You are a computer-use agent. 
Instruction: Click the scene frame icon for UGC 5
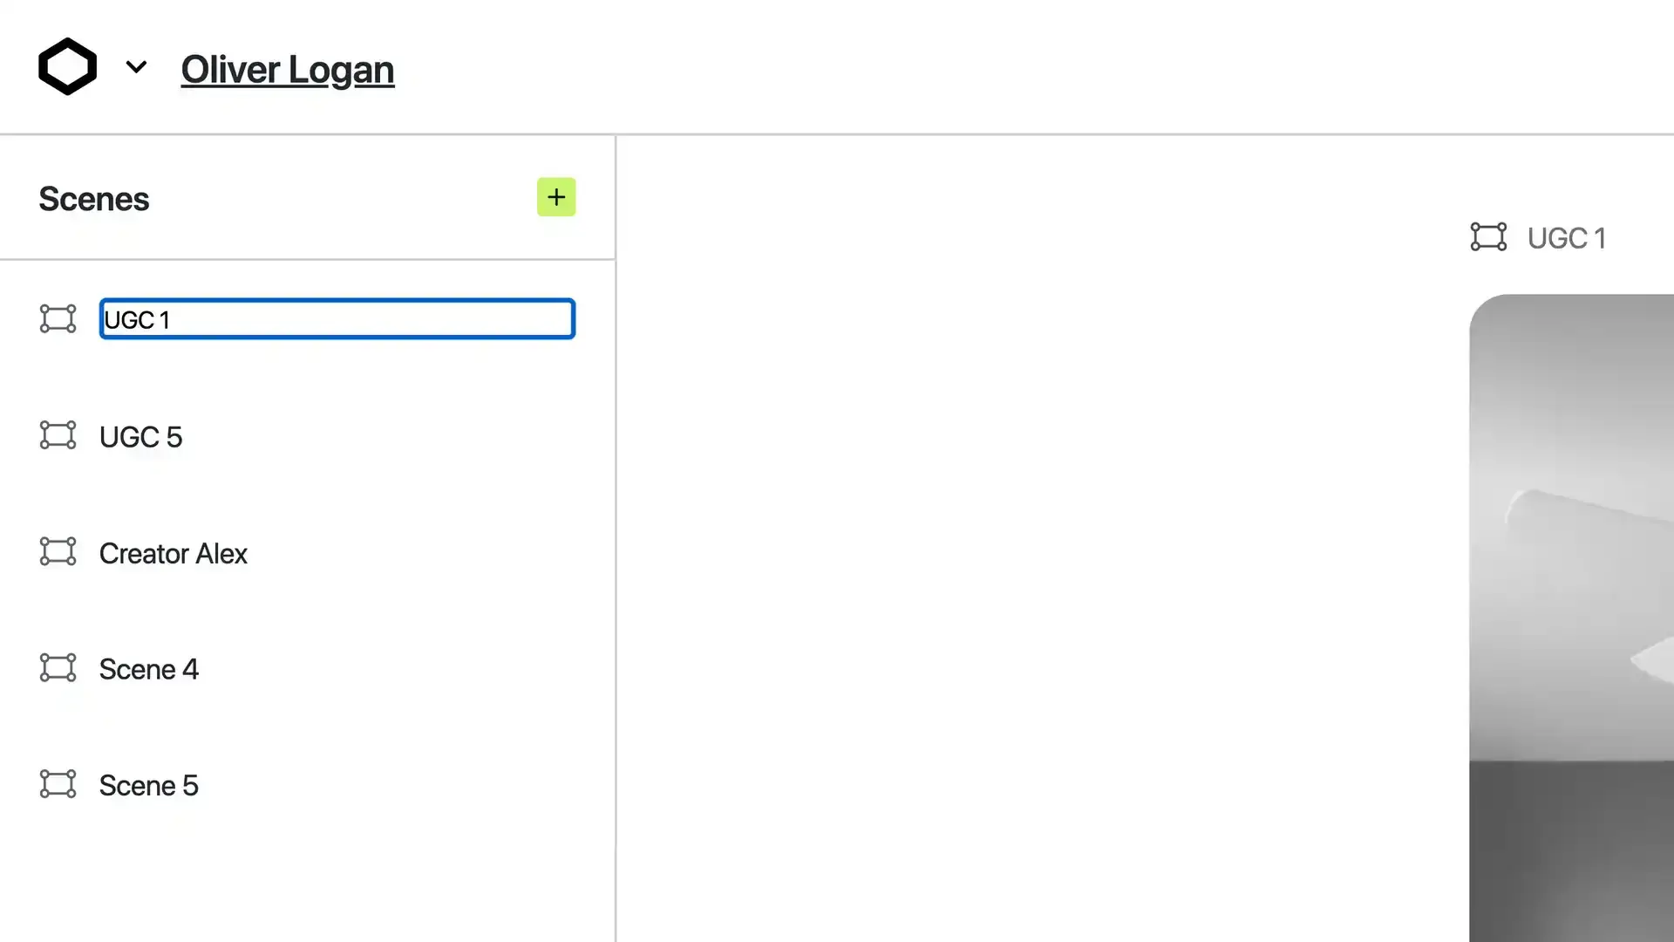[x=58, y=436]
